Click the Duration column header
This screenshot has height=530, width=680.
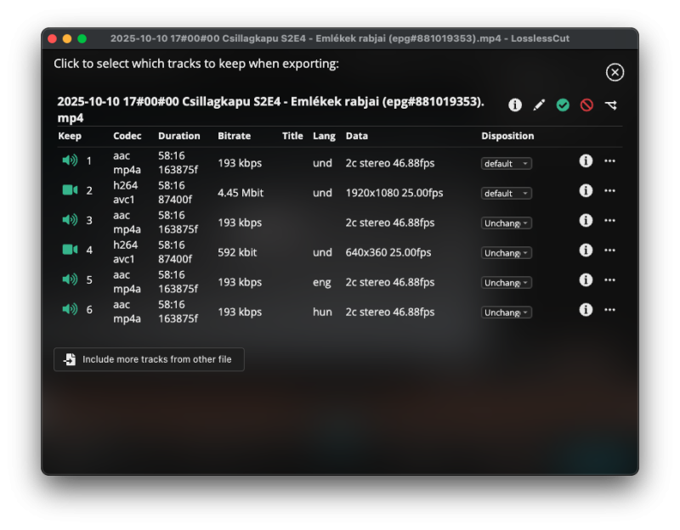pos(179,136)
